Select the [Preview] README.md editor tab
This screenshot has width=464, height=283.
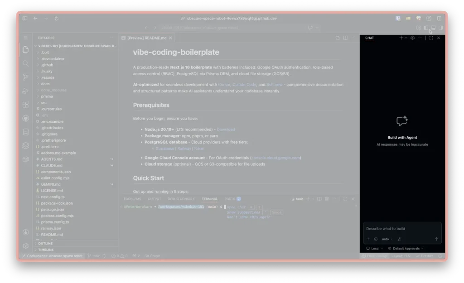point(147,38)
